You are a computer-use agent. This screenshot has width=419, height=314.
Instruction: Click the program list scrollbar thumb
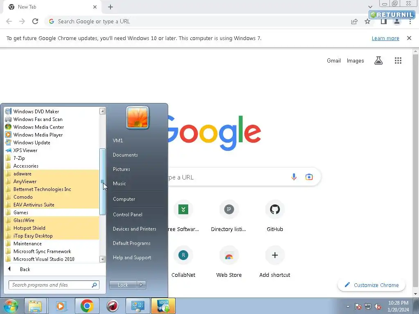coord(102,182)
